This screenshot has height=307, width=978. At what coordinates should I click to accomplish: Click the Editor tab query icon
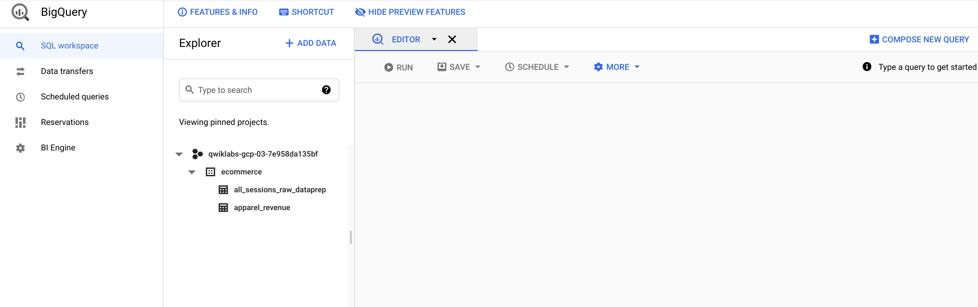(378, 39)
